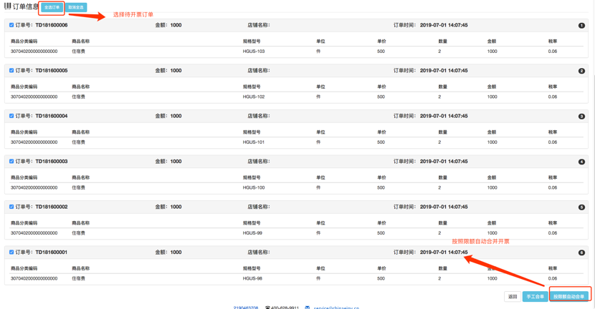This screenshot has width=595, height=309.
Task: Click order number text TD181600005
Action: [52, 70]
